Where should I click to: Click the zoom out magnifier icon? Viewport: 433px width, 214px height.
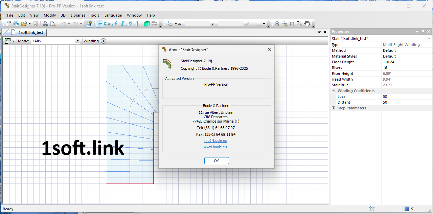(285, 24)
